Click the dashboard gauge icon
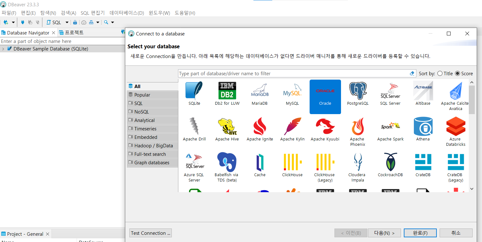 pyautogui.click(x=84, y=22)
